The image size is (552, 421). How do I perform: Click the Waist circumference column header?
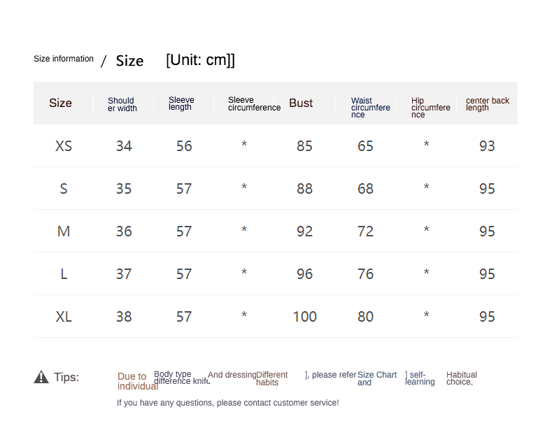pos(370,107)
